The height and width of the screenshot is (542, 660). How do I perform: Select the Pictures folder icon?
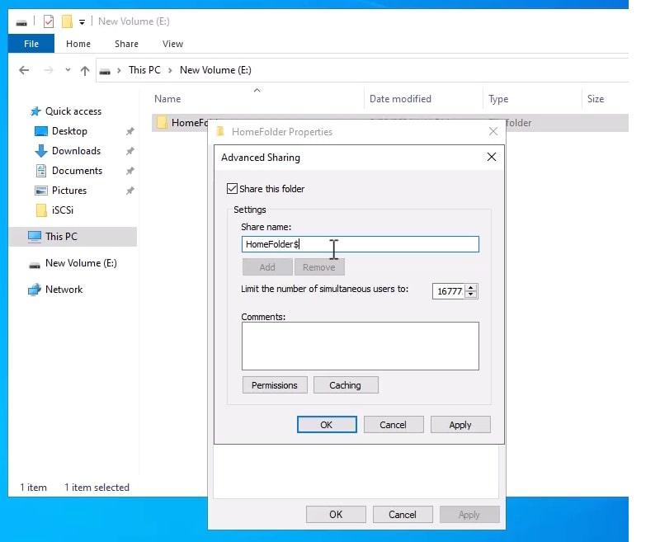tap(41, 191)
